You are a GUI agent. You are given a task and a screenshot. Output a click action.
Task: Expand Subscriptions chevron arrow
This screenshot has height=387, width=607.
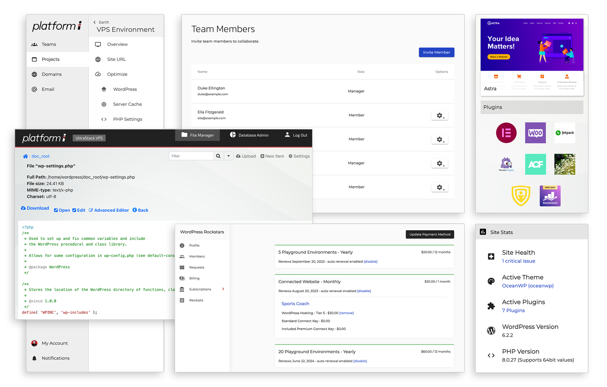[223, 289]
